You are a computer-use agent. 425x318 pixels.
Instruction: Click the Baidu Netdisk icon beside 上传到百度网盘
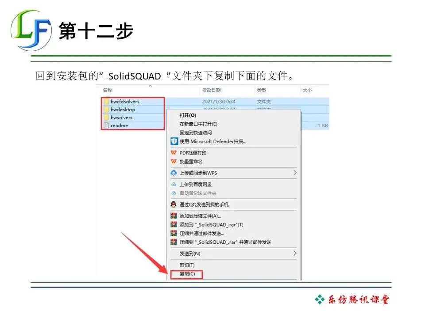point(174,185)
